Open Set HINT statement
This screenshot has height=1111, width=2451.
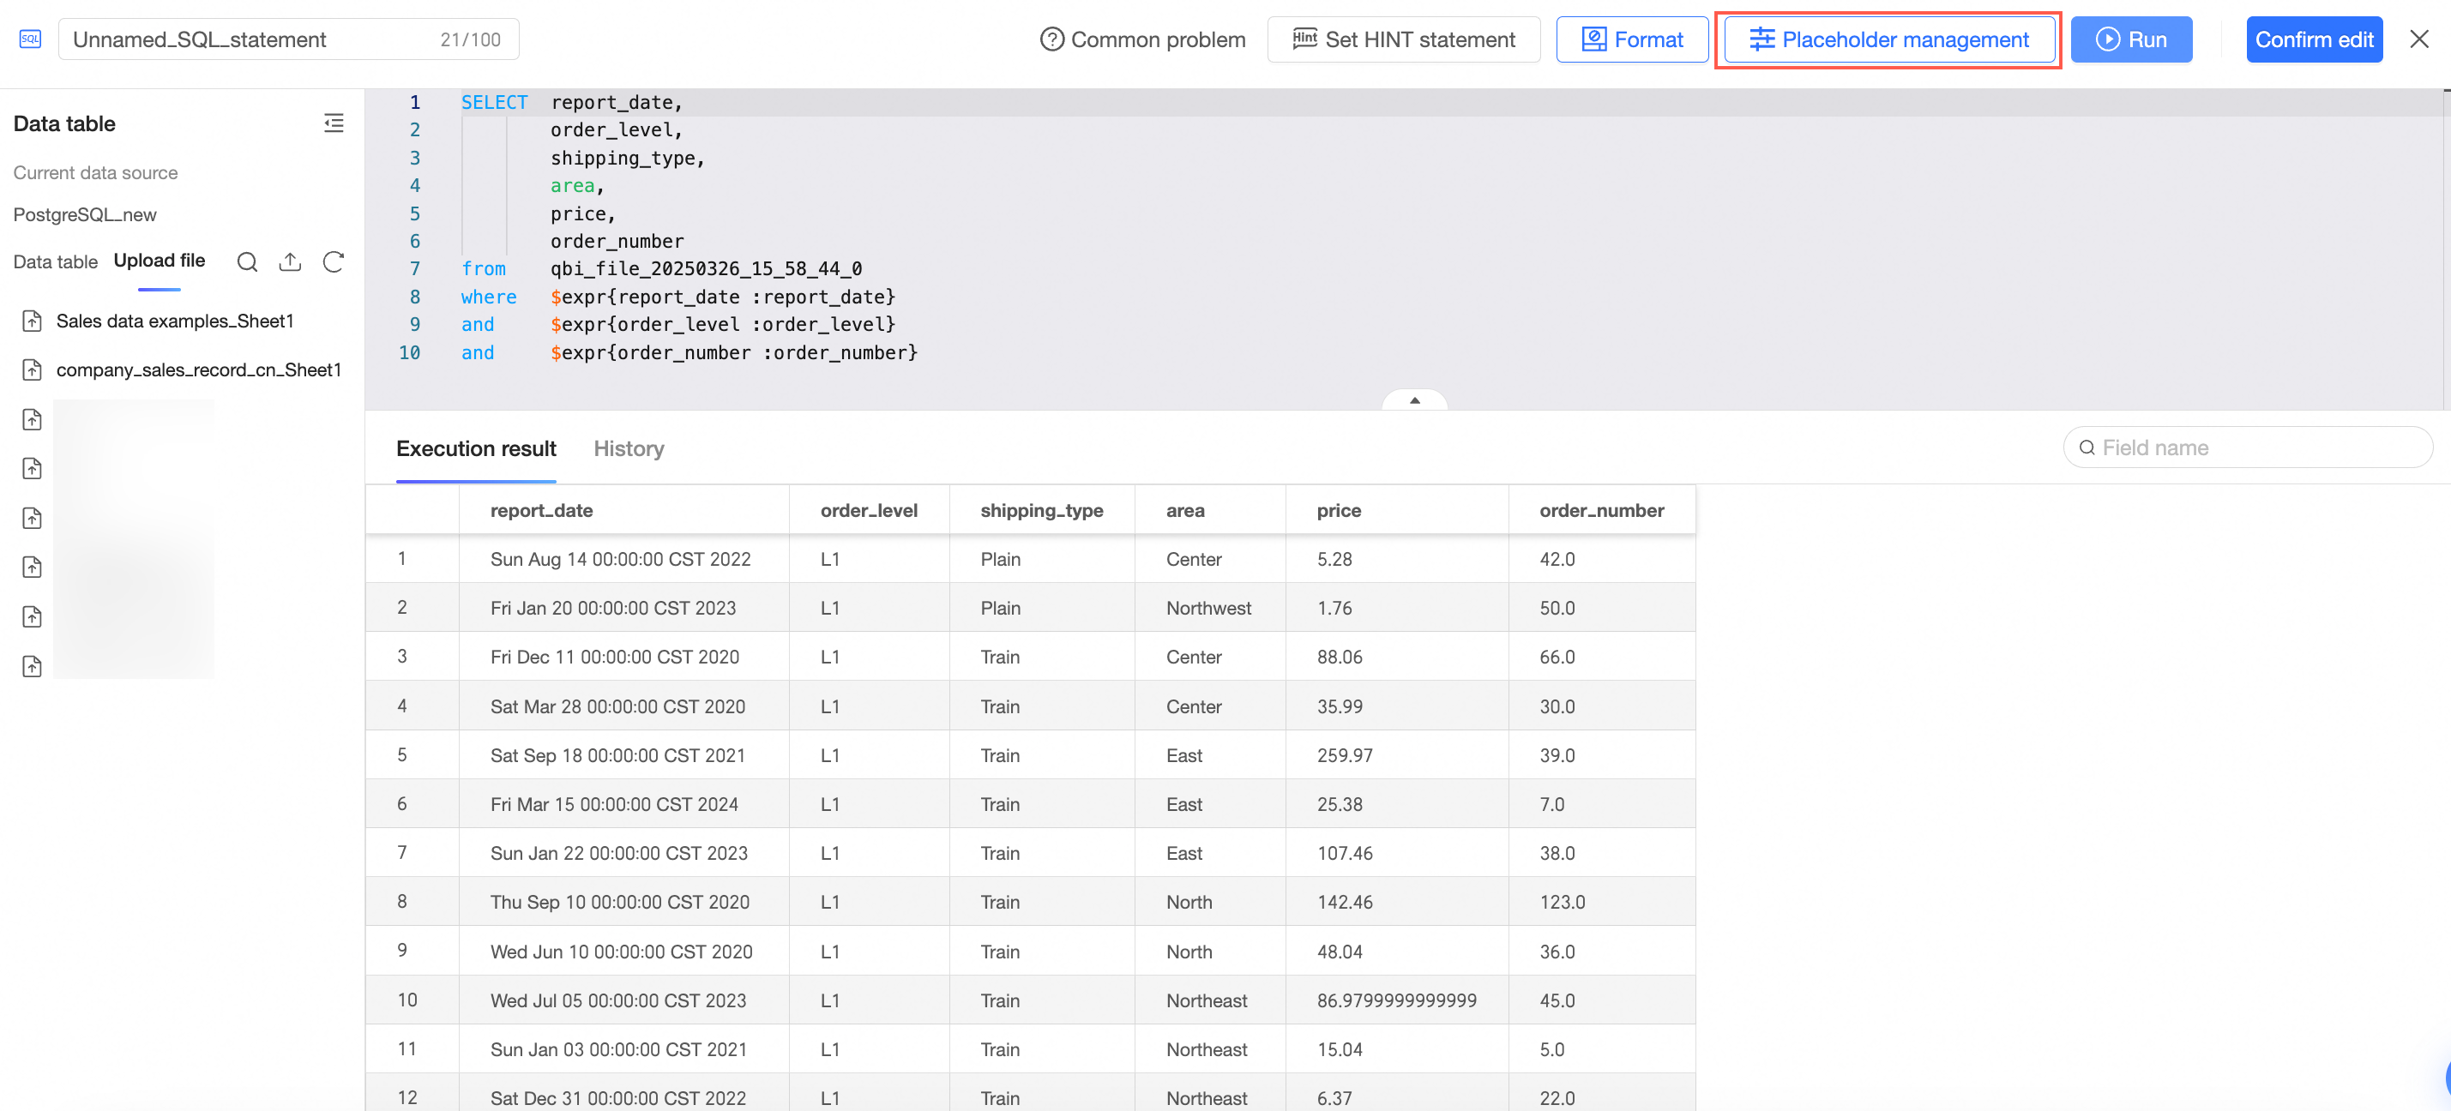(1403, 39)
